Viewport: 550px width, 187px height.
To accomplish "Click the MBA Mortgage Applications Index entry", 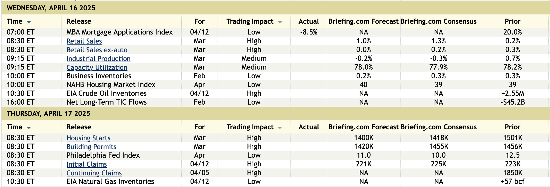I will [119, 32].
